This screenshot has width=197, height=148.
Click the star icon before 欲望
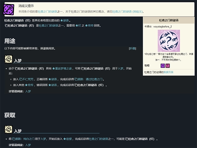click(x=65, y=139)
